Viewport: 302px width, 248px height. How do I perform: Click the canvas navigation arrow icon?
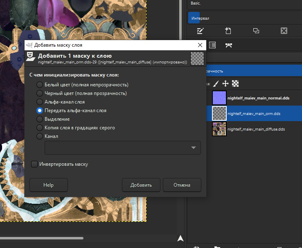click(x=180, y=239)
